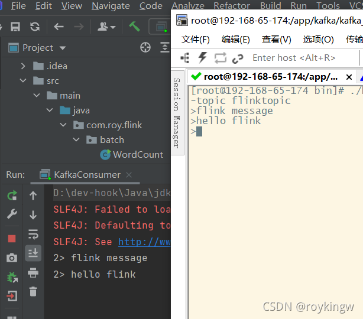The image size is (363, 319).
Task: Select the batch package row
Action: coord(86,140)
